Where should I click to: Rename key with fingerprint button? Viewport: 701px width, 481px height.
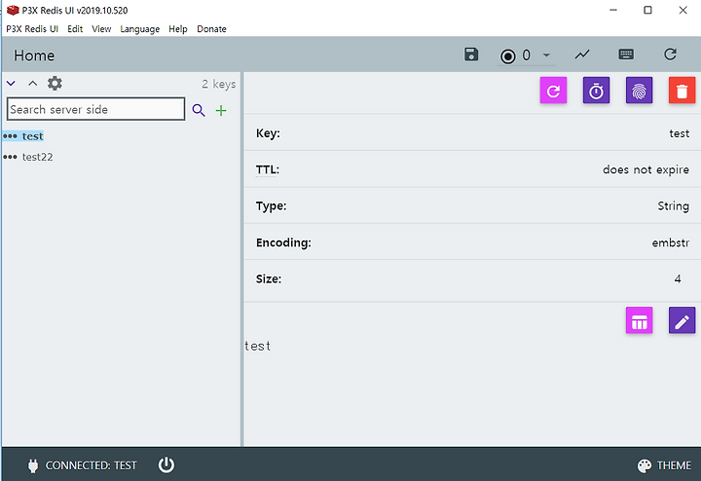639,91
